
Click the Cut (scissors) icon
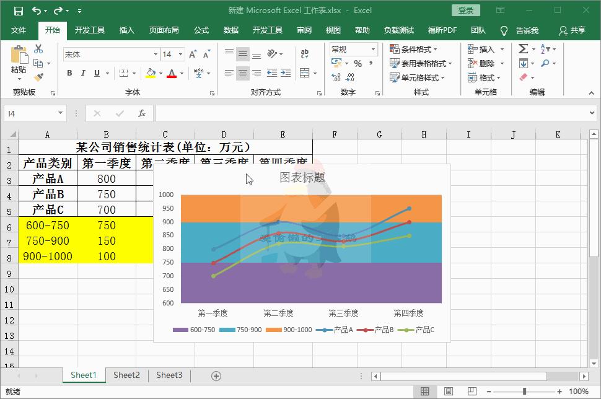coord(38,49)
